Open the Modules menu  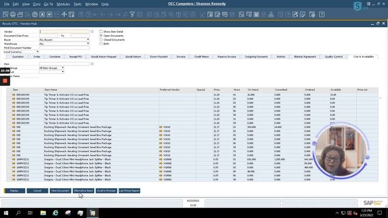[63, 4]
